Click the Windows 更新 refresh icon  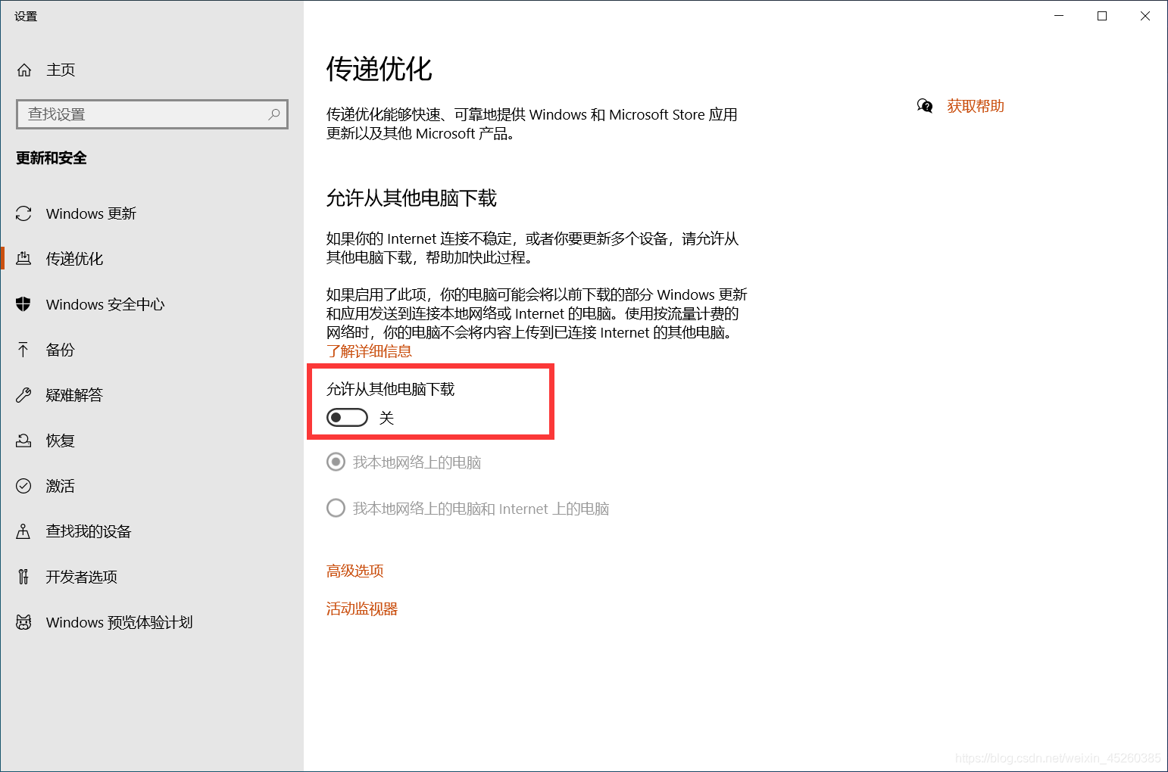point(23,213)
